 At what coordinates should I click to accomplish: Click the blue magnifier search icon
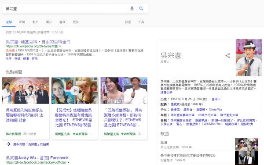(141, 9)
